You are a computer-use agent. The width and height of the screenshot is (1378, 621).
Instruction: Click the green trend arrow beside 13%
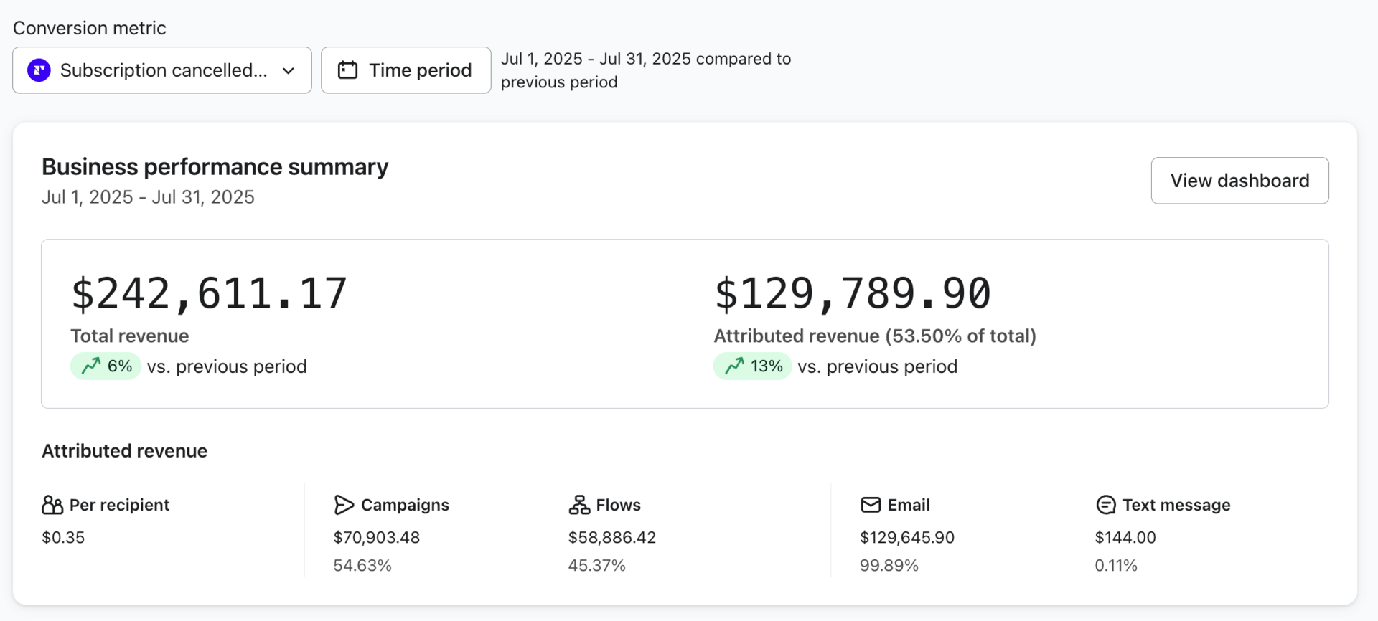tap(734, 366)
